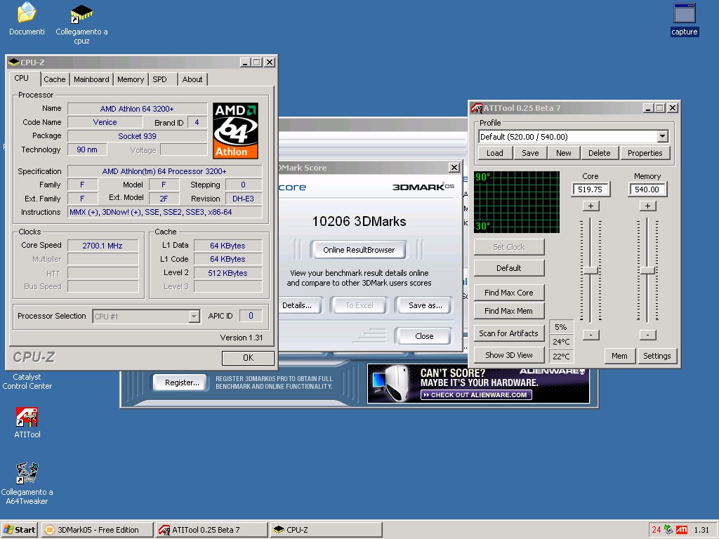Screen dimensions: 719x539
Task: Click the temperature graph in ATITool
Action: 517,202
